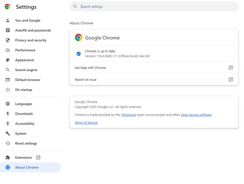Viewport: 244px width, 184px height.
Task: Click external link icon for Get help
Action: 231,67
